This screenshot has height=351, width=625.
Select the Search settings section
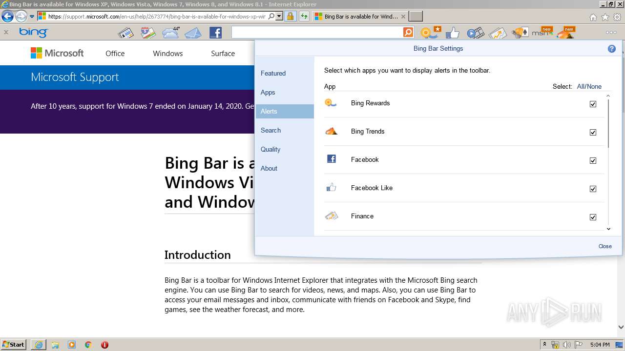[285, 130]
